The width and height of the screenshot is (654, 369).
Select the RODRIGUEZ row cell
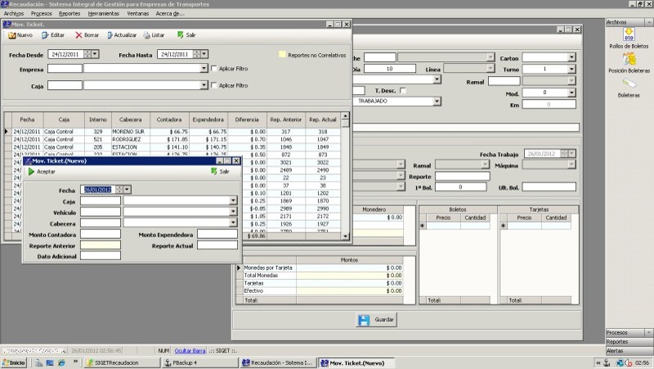click(x=131, y=139)
